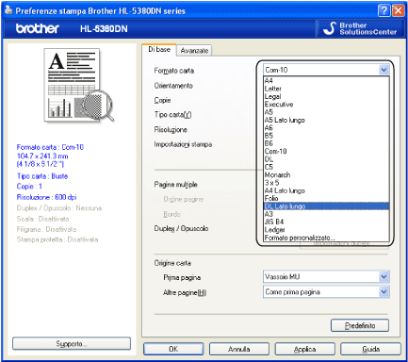
Task: Choose Formato personalizzato option
Action: [326, 238]
